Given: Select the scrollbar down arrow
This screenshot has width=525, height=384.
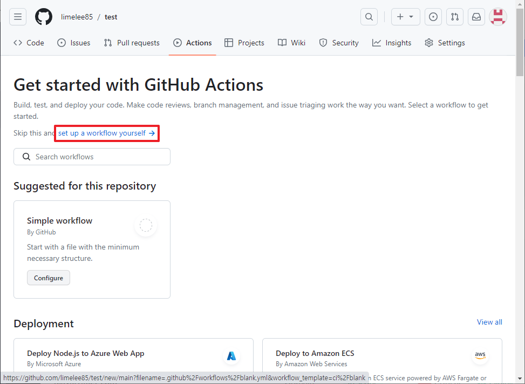Looking at the screenshot, I should 520,379.
